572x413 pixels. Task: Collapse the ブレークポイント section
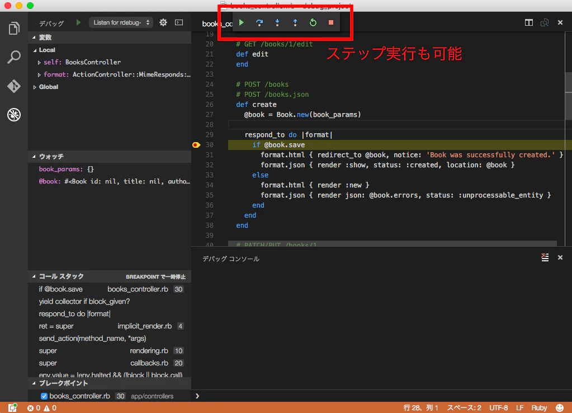(34, 383)
